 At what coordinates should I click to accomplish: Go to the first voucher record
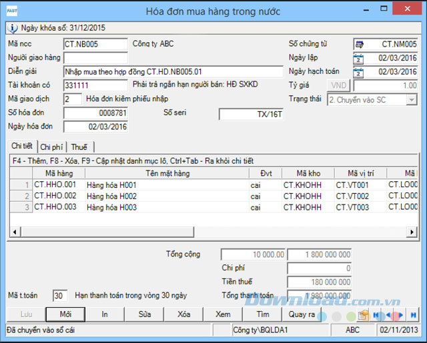[x=376, y=315]
